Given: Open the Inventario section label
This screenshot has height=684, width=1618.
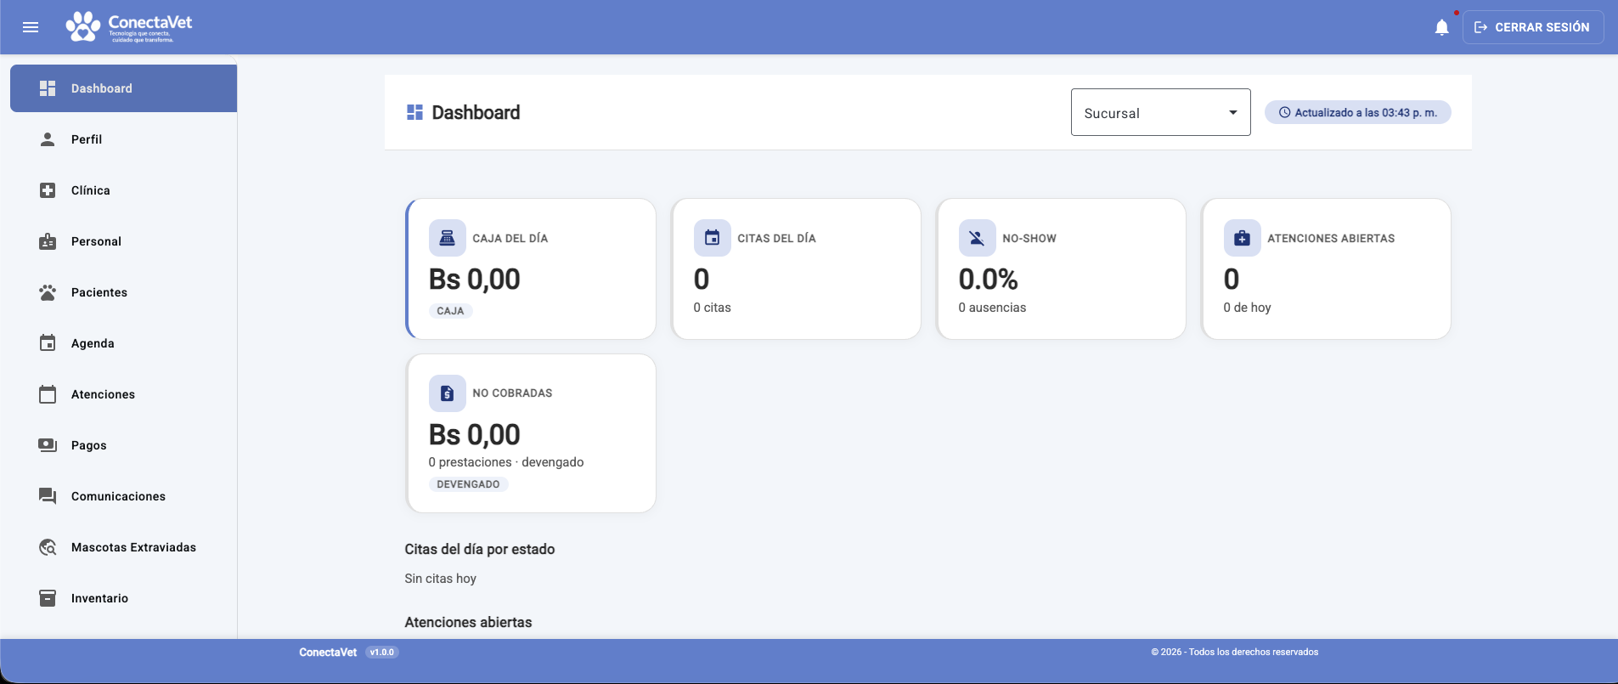Looking at the screenshot, I should pos(99,598).
